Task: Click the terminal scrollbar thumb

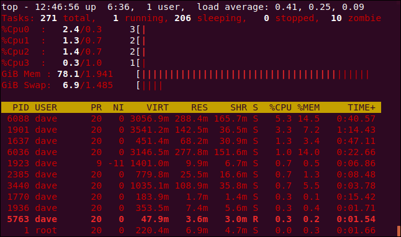Action: (x=399, y=231)
